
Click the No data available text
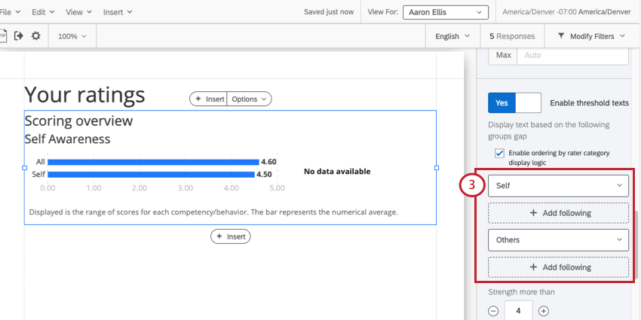(337, 172)
